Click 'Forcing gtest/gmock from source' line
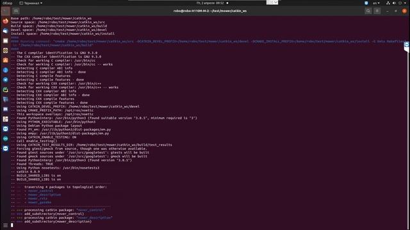410x230 pixels. pyautogui.click(x=79, y=149)
